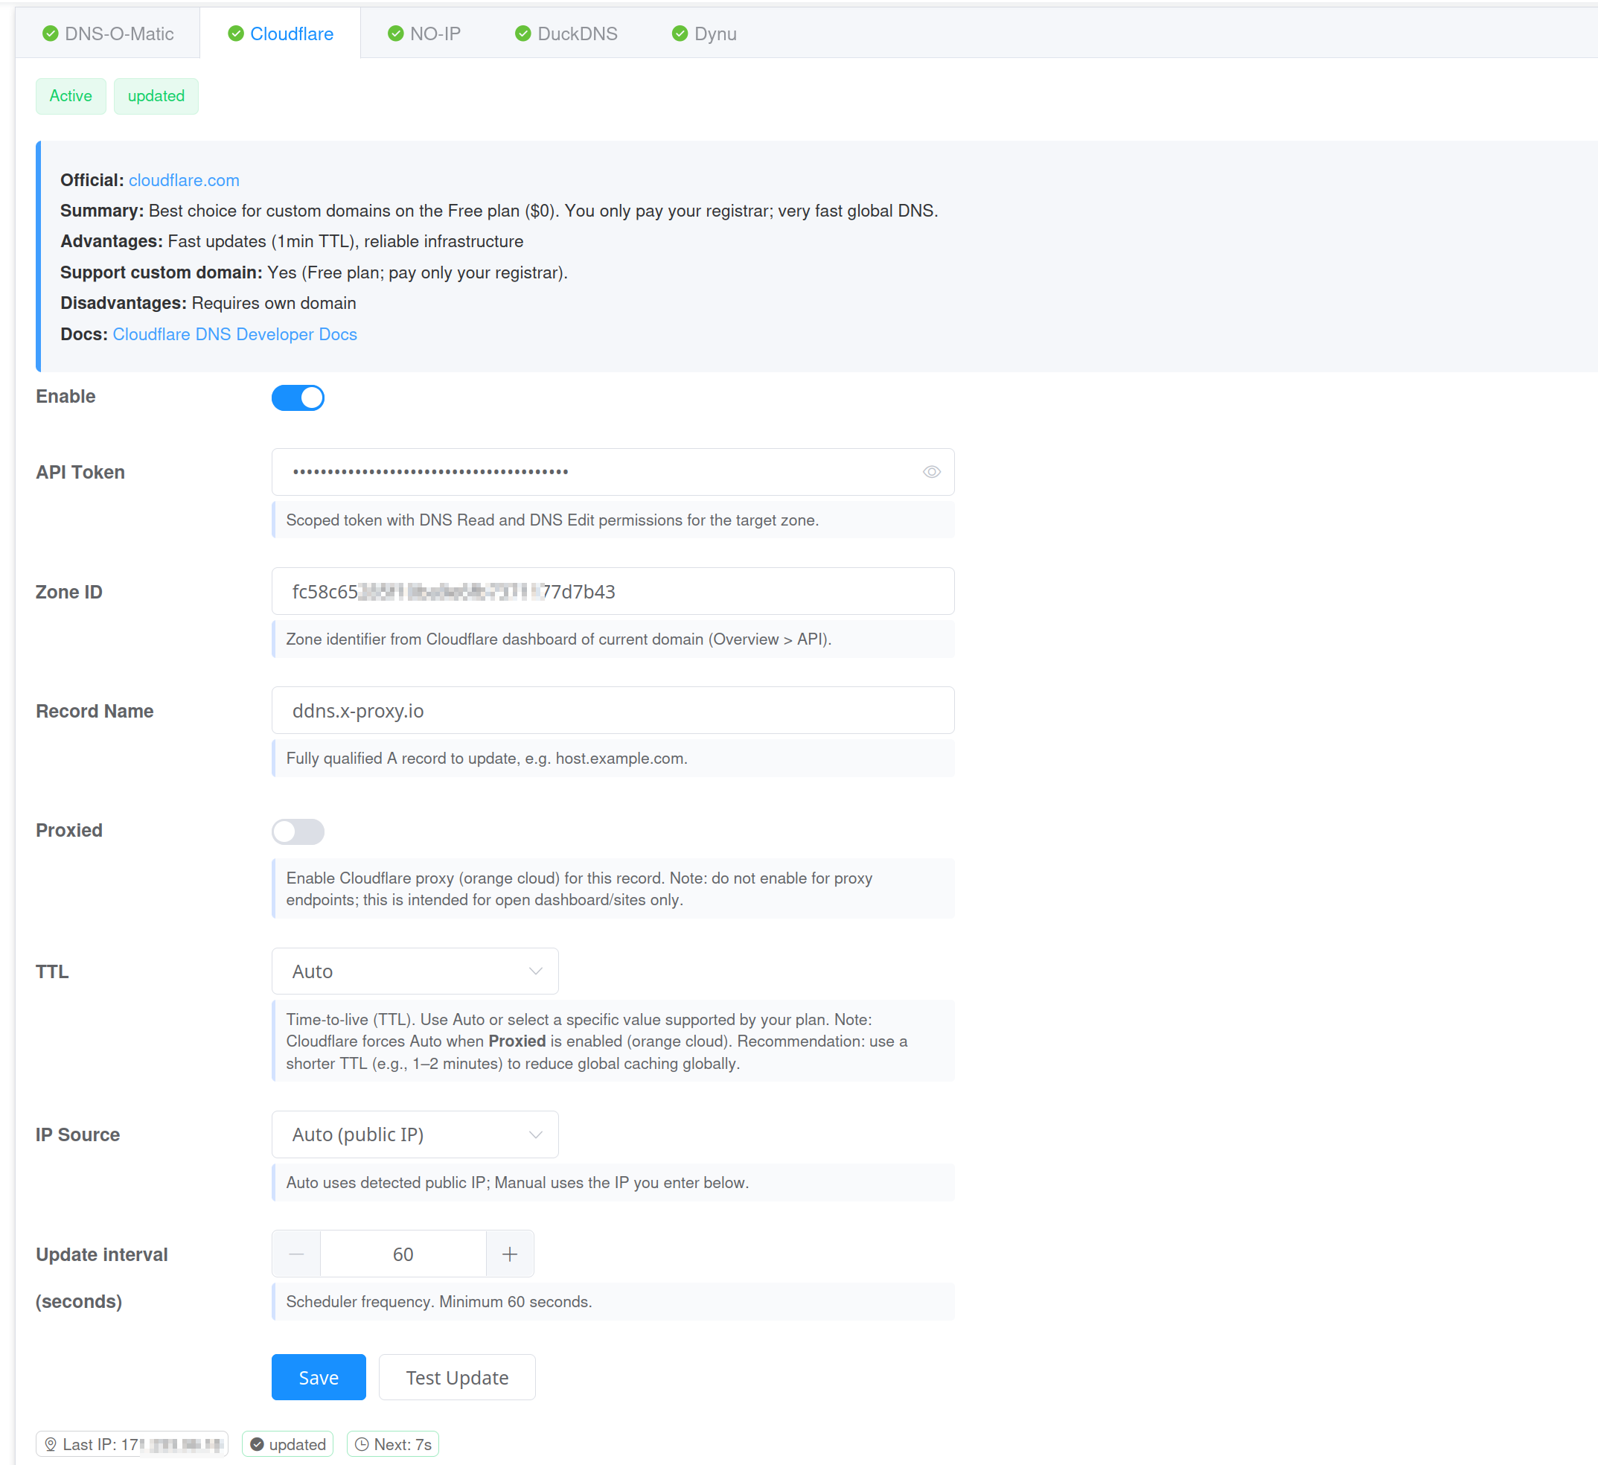Turn off the Enable switch

[298, 398]
